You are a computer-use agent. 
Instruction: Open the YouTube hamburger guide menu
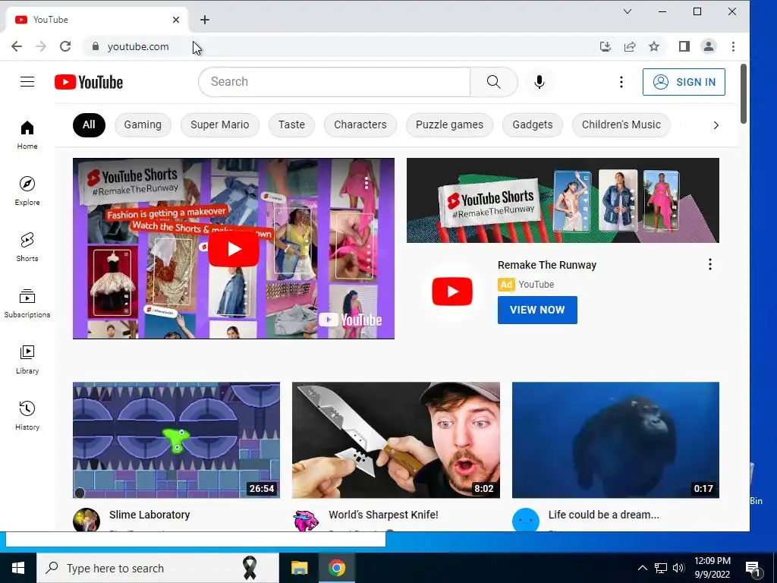pos(27,82)
